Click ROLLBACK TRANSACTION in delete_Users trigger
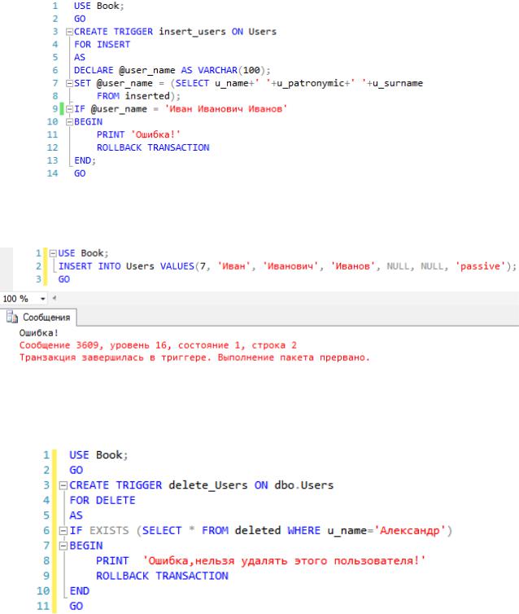The height and width of the screenshot is (614, 519). coord(163,576)
